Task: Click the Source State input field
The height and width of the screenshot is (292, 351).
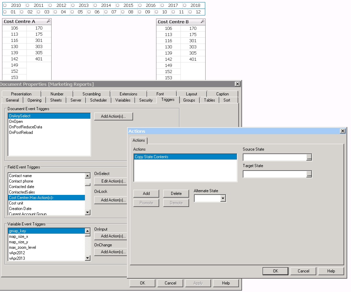Action: pyautogui.click(x=274, y=157)
